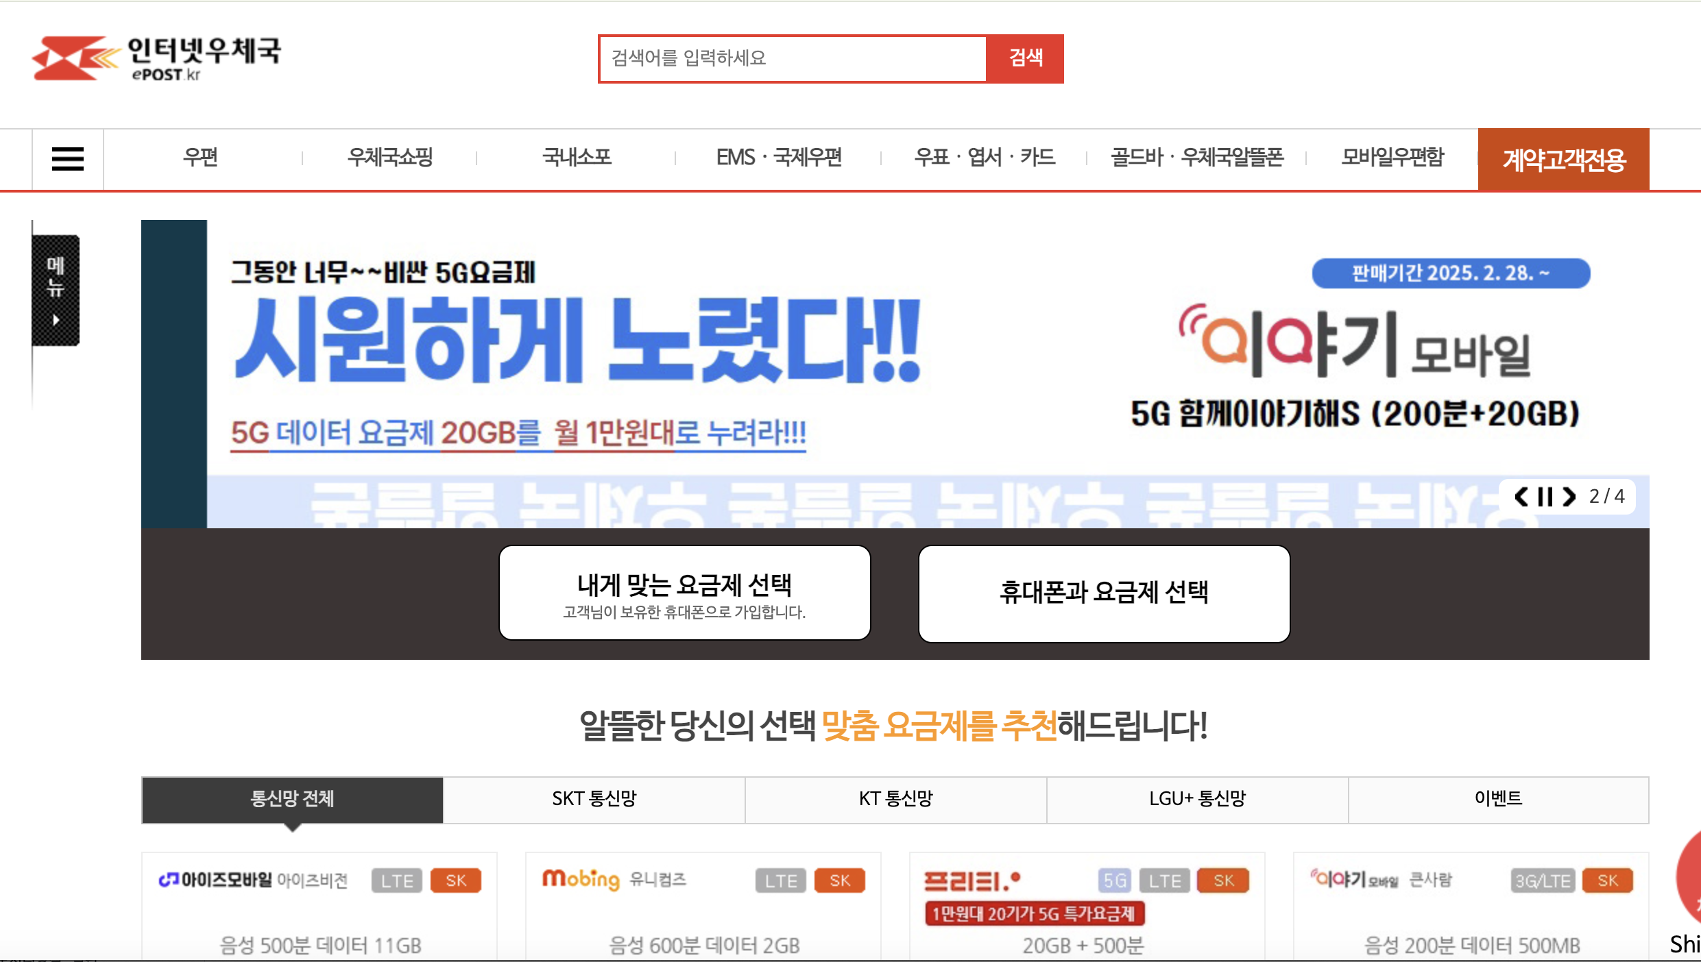Switch to the KT 통신망 tab
The width and height of the screenshot is (1701, 962).
[896, 800]
